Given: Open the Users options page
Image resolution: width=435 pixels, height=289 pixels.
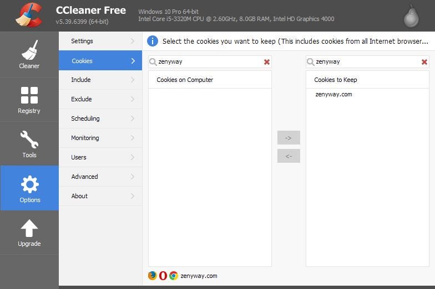Looking at the screenshot, I should pyautogui.click(x=100, y=157).
